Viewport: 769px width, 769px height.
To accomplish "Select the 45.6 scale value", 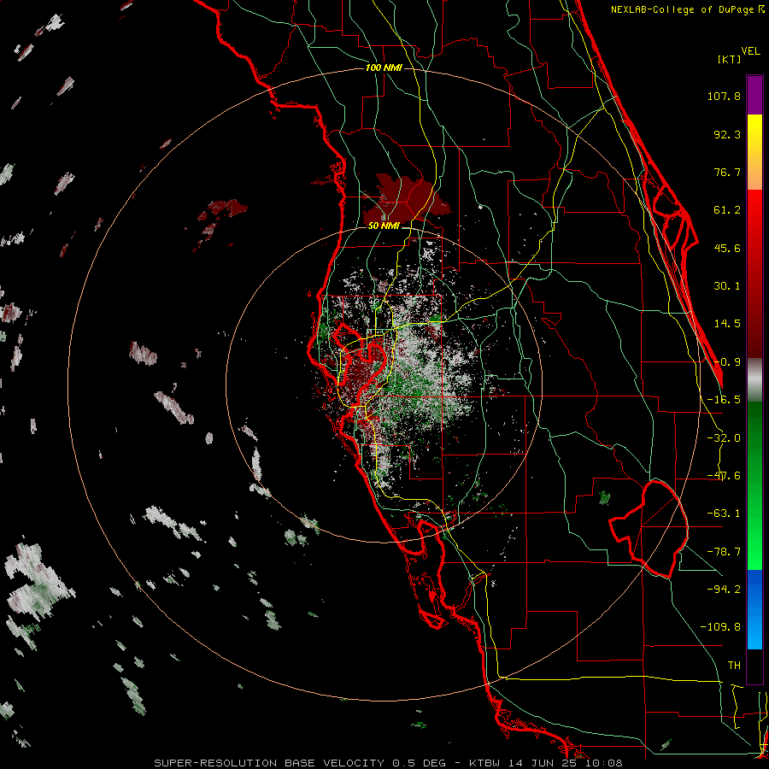I will (727, 248).
